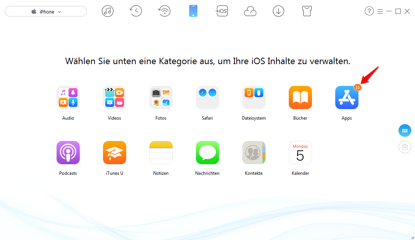Expand the iPhone device selector dropdown

point(45,11)
